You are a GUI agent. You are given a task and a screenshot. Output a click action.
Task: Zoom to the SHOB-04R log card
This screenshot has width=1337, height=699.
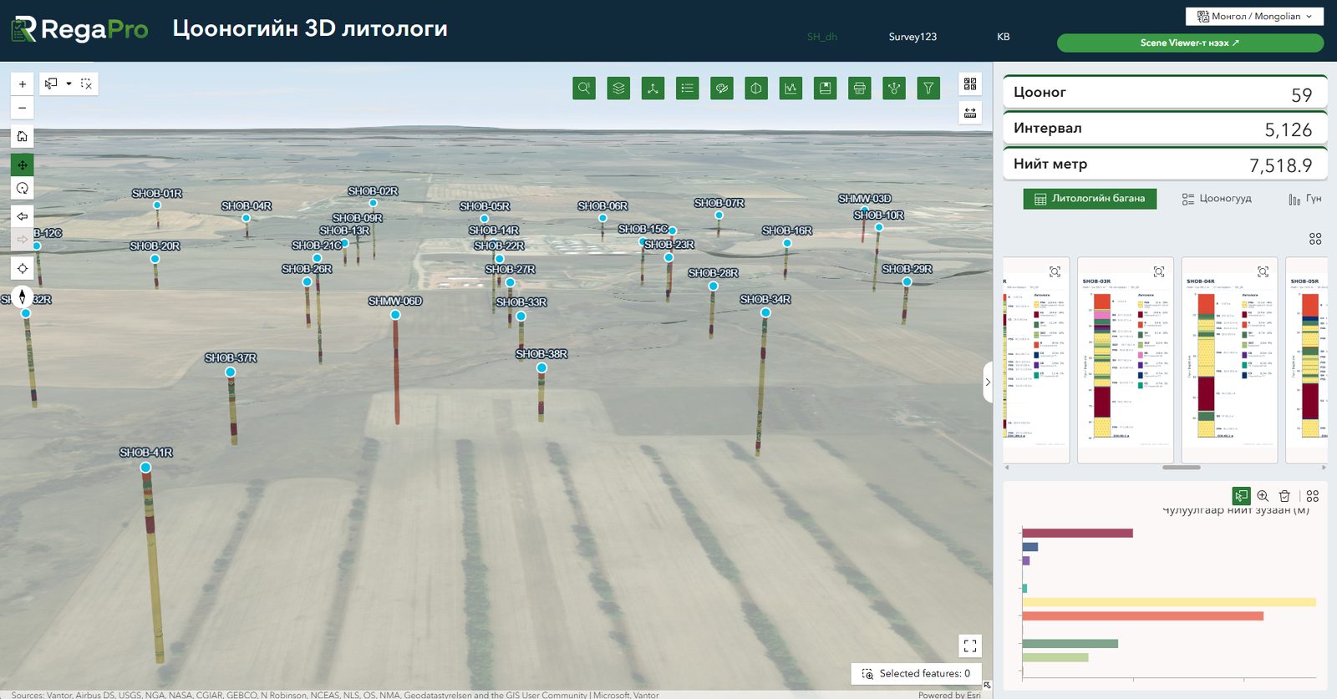point(1263,271)
